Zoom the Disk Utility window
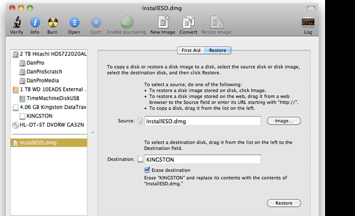This screenshot has height=216, width=355. (x=30, y=8)
